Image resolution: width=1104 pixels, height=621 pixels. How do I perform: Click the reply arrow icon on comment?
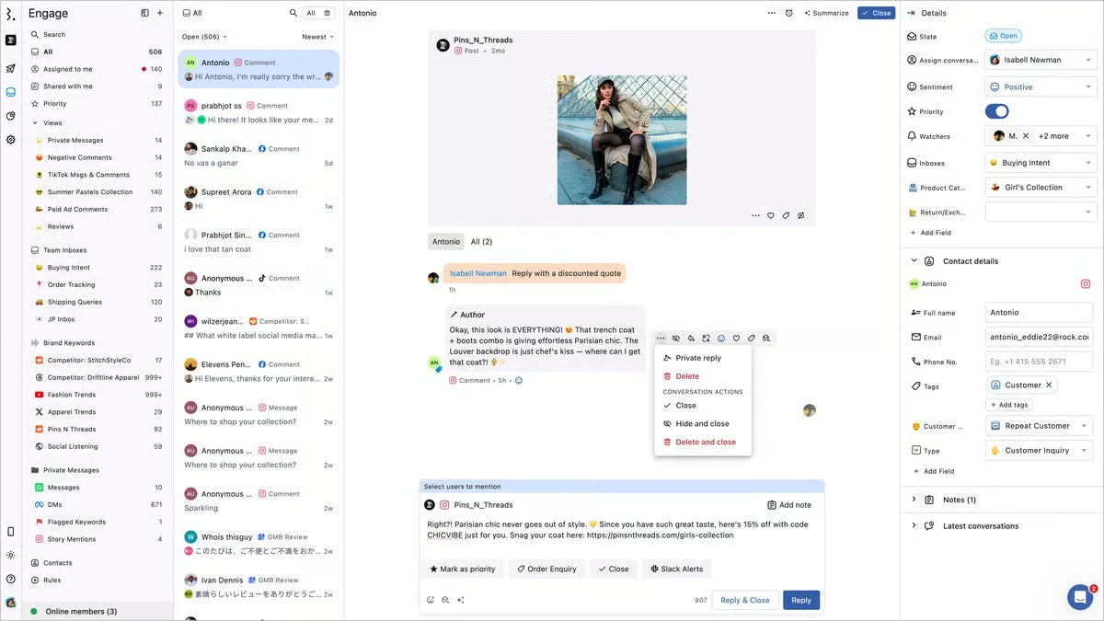click(x=691, y=339)
